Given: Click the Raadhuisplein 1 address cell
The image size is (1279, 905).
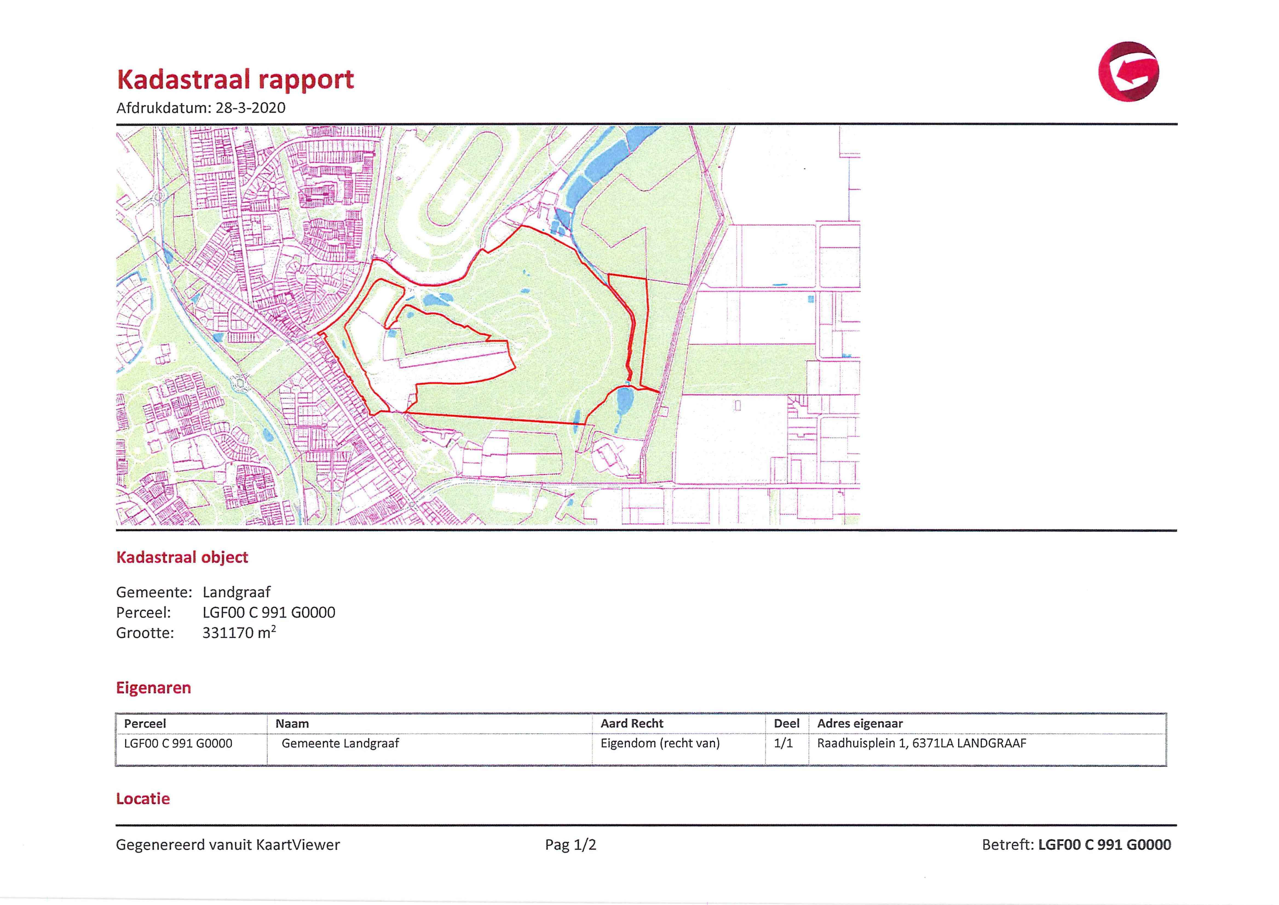Looking at the screenshot, I should point(922,743).
